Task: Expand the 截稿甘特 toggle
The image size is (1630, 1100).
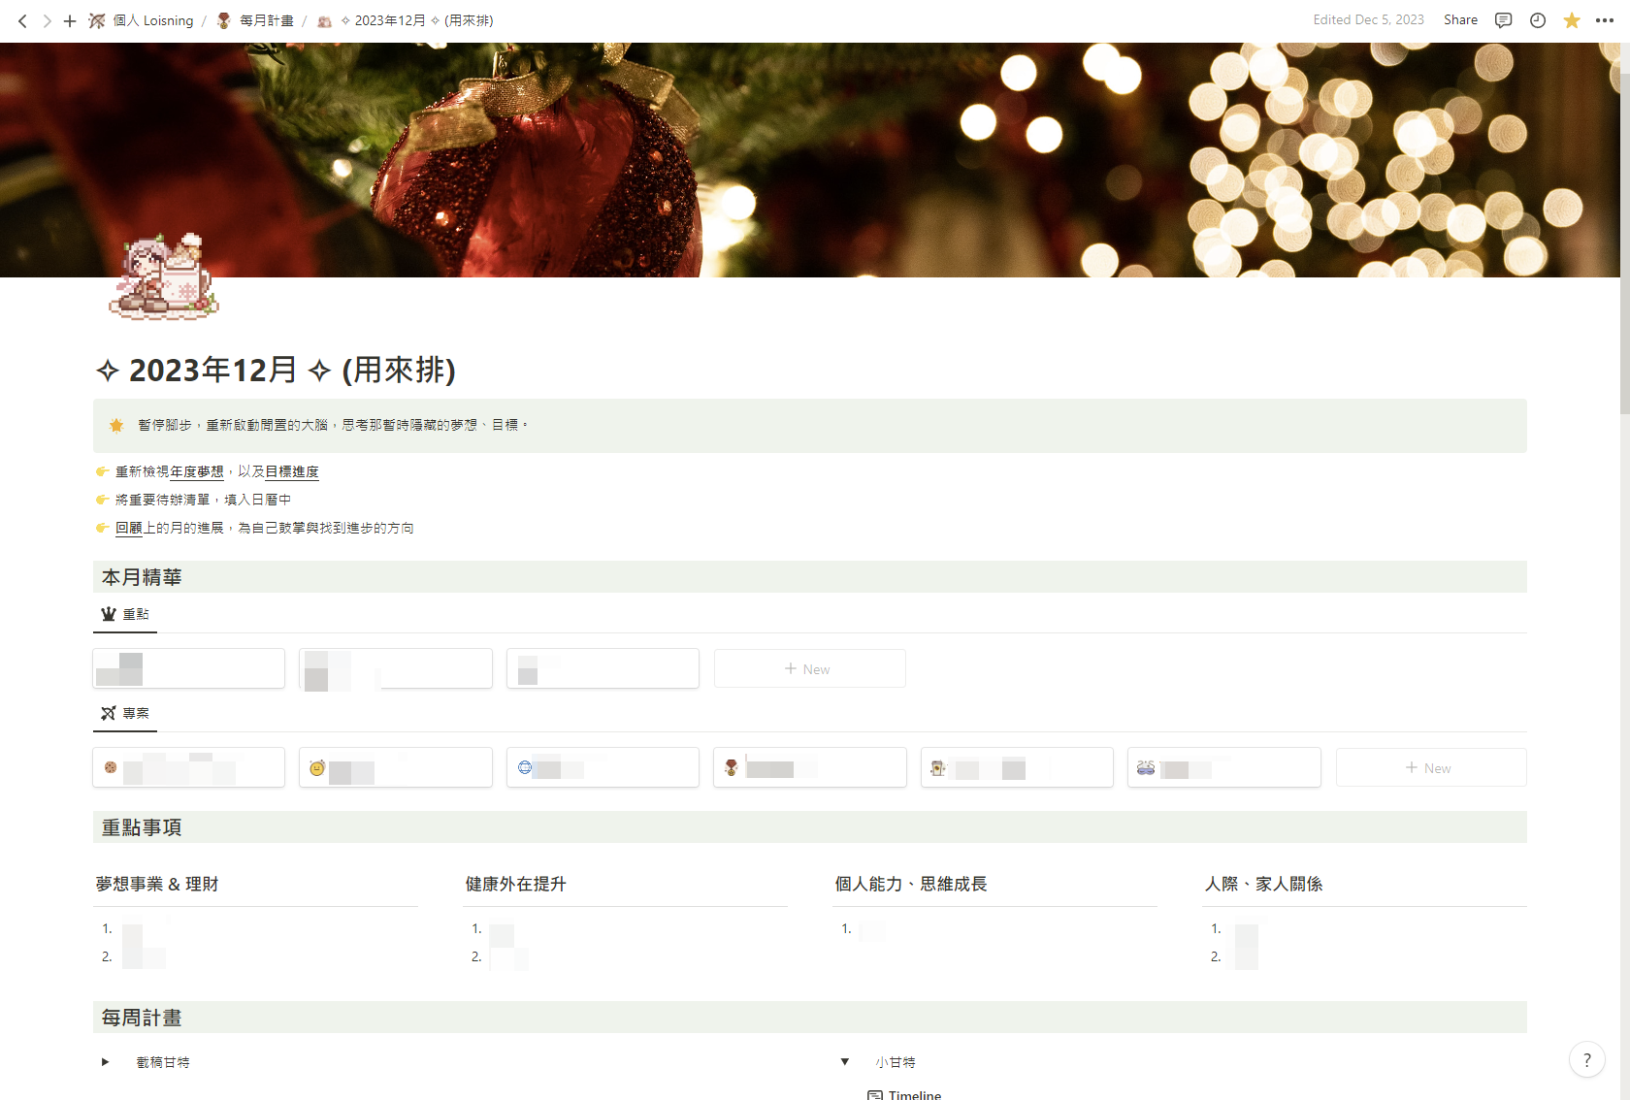Action: tap(106, 1062)
